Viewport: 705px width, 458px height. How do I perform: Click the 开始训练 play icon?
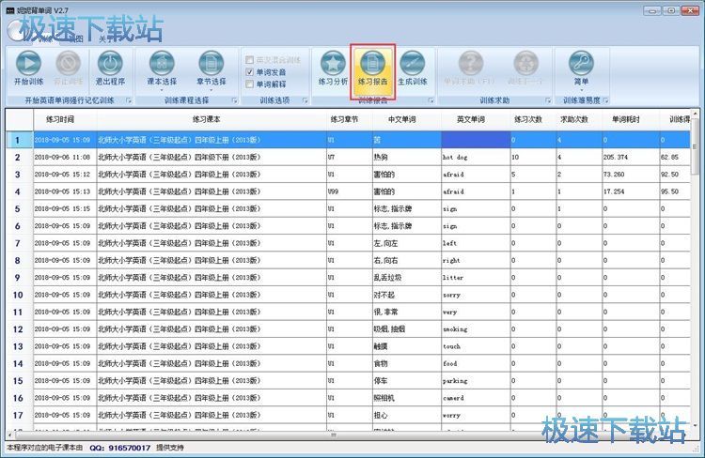[x=28, y=63]
